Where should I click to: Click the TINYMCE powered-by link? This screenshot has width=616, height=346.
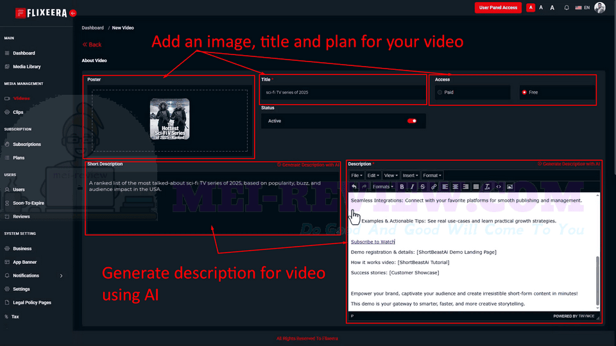coord(586,316)
